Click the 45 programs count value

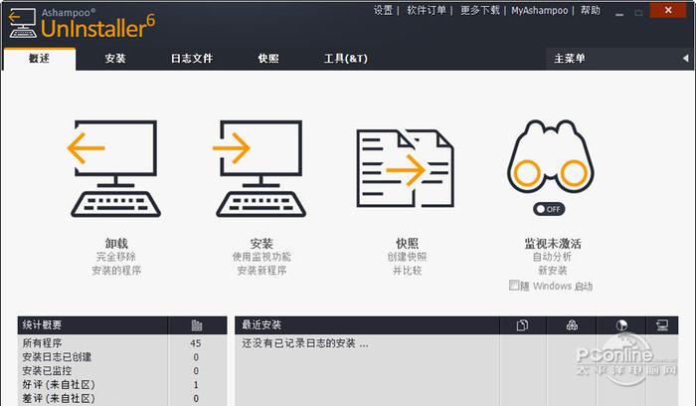coord(195,343)
